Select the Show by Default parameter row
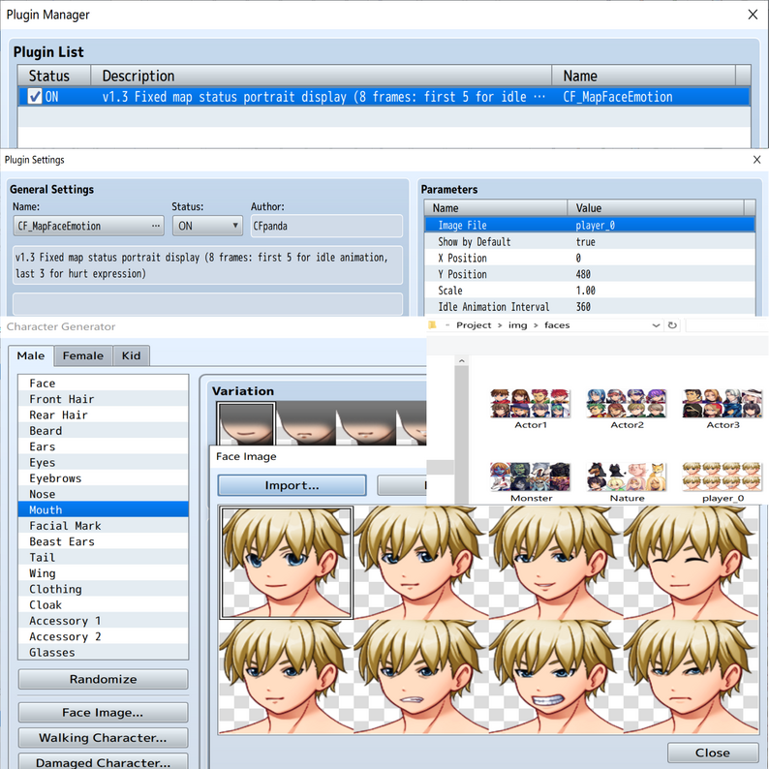The width and height of the screenshot is (769, 769). pos(590,241)
